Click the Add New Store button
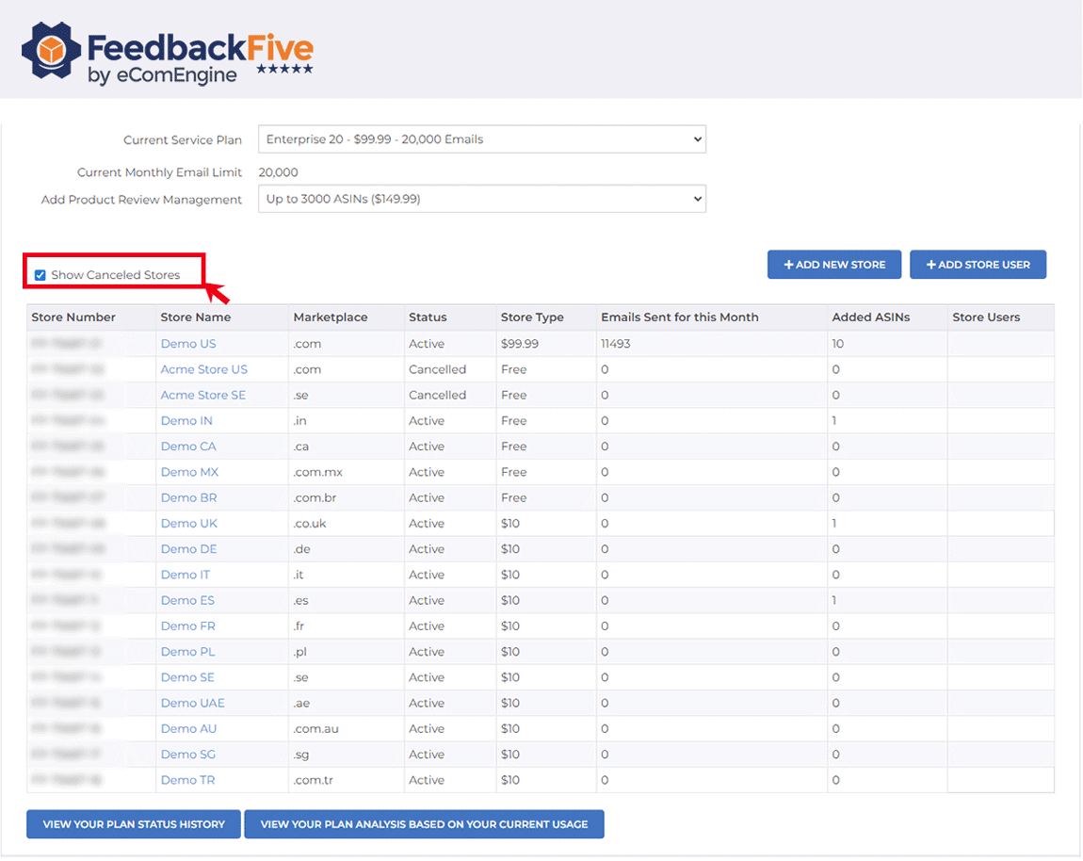The image size is (1083, 861). tap(833, 265)
